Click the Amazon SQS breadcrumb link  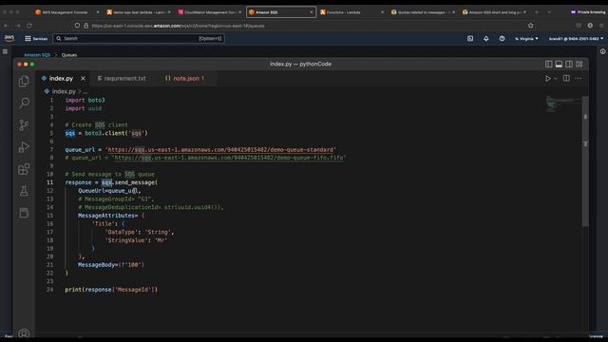click(x=37, y=55)
